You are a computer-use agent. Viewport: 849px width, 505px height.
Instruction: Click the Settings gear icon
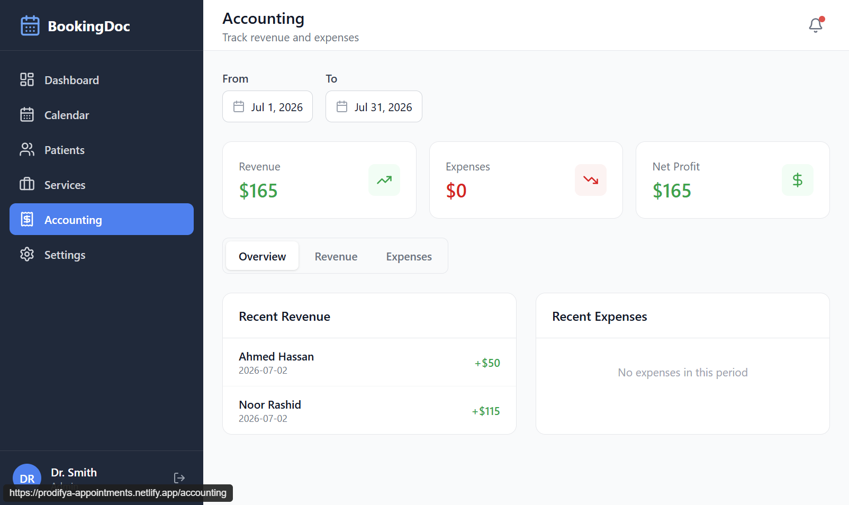coord(27,254)
